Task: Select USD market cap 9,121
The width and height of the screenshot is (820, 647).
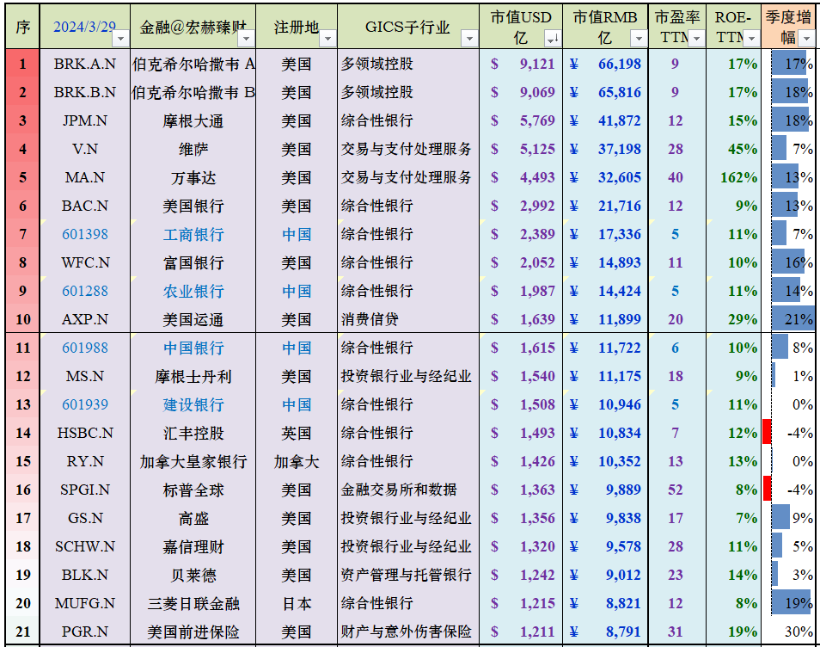Action: click(521, 64)
